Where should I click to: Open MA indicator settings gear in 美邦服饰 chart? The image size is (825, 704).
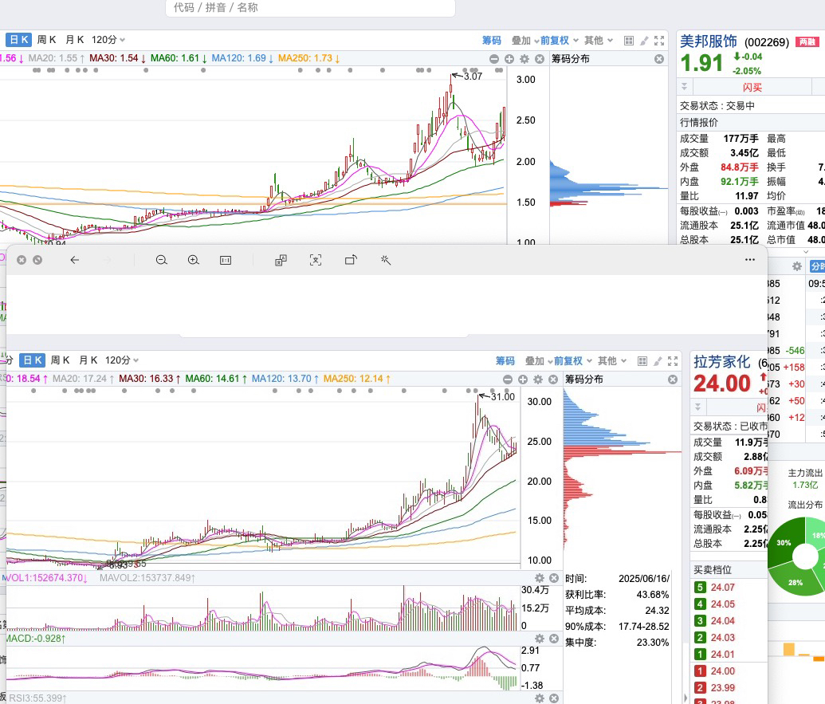524,59
